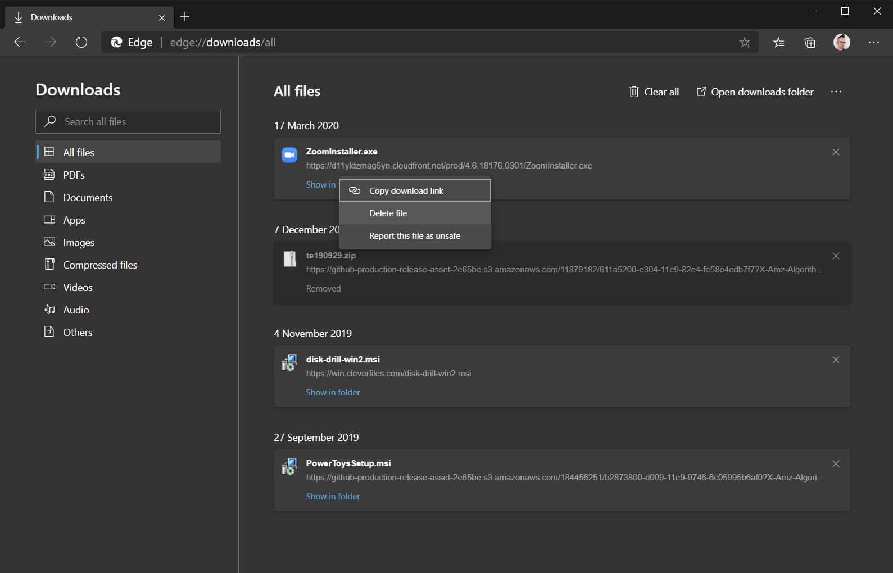Filter downloads by PDFs category
The image size is (893, 573).
[74, 175]
